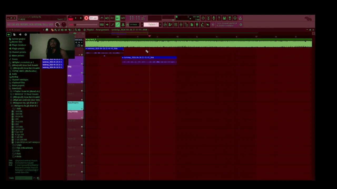
Task: Toggle the typing keyboard to piano icon
Action: [102, 25]
